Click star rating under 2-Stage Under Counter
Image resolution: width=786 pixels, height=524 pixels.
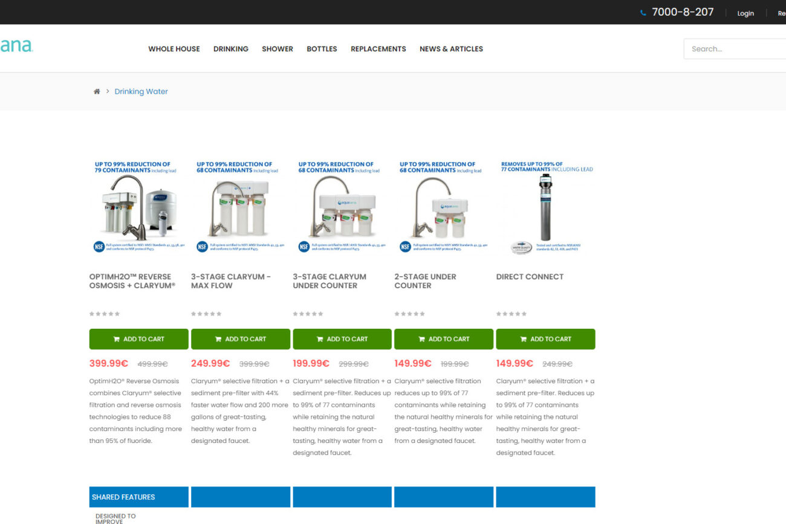pyautogui.click(x=410, y=314)
